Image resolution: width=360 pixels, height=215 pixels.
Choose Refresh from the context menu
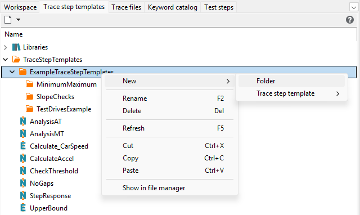pyautogui.click(x=170, y=128)
